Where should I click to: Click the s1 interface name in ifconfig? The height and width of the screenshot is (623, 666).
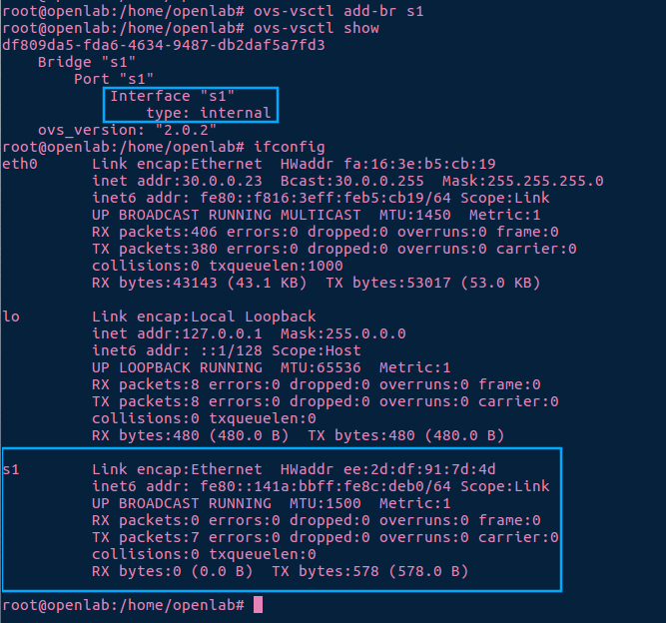pyautogui.click(x=11, y=469)
